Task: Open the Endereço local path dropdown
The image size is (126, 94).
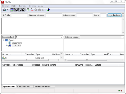Action: point(61,37)
